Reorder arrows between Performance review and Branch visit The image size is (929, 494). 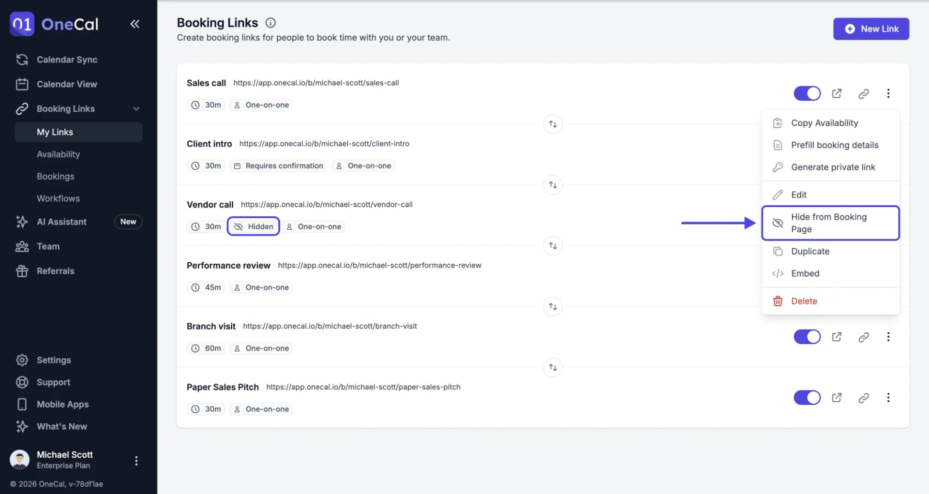553,307
